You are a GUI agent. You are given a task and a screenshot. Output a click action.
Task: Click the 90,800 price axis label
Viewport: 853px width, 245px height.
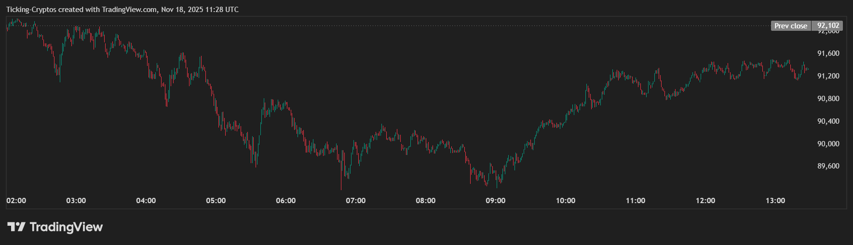828,99
